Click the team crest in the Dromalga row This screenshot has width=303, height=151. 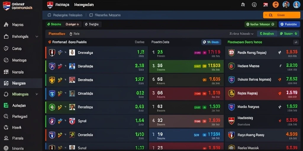[52, 52]
